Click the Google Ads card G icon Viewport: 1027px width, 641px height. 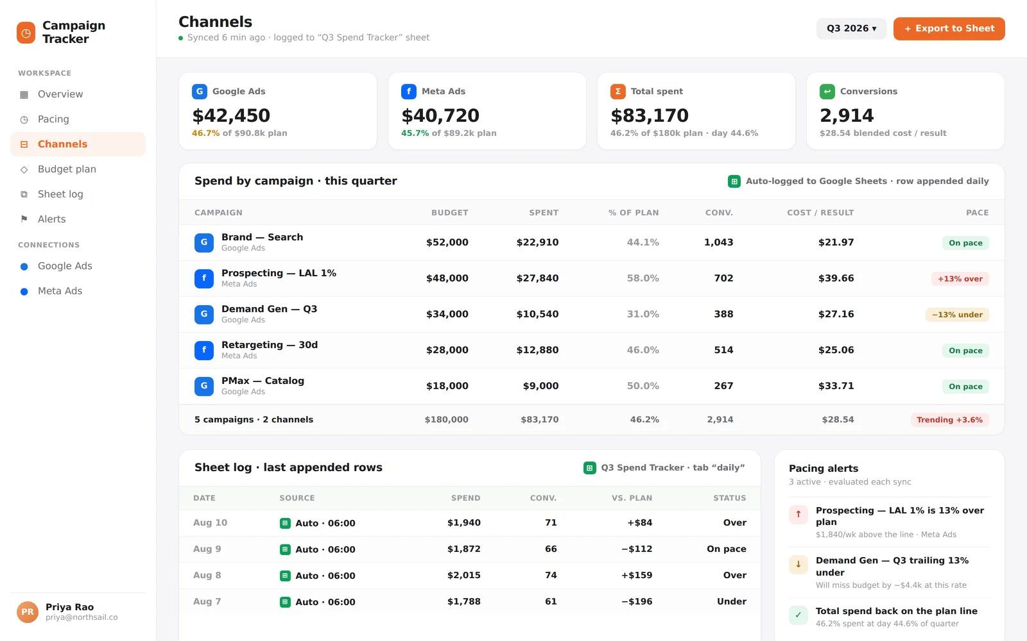coord(200,92)
